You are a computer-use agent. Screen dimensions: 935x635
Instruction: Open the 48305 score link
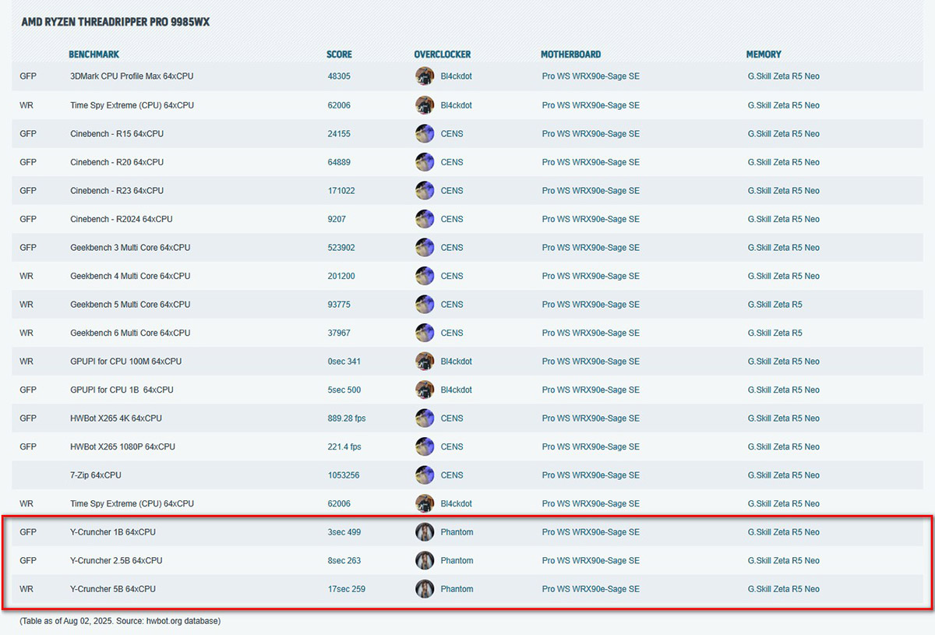[339, 76]
